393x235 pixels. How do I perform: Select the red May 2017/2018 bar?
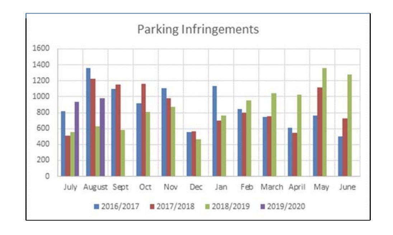click(x=319, y=132)
